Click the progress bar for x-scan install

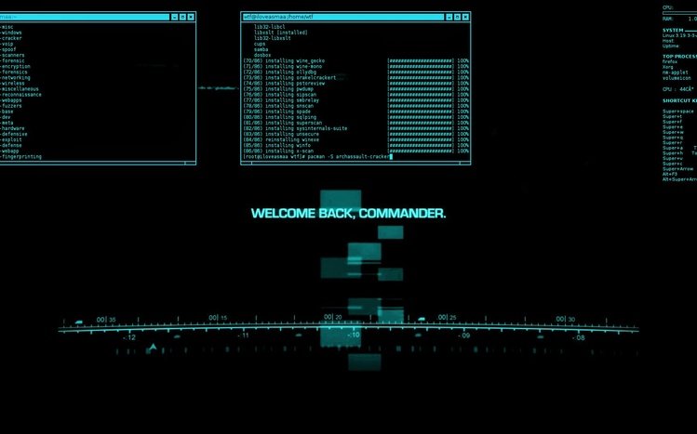[421, 151]
